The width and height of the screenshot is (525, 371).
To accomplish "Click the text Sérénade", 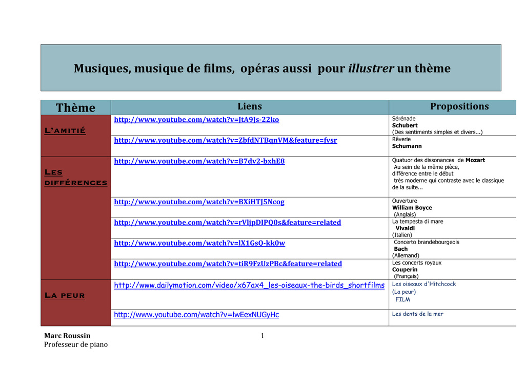I will tap(404, 119).
